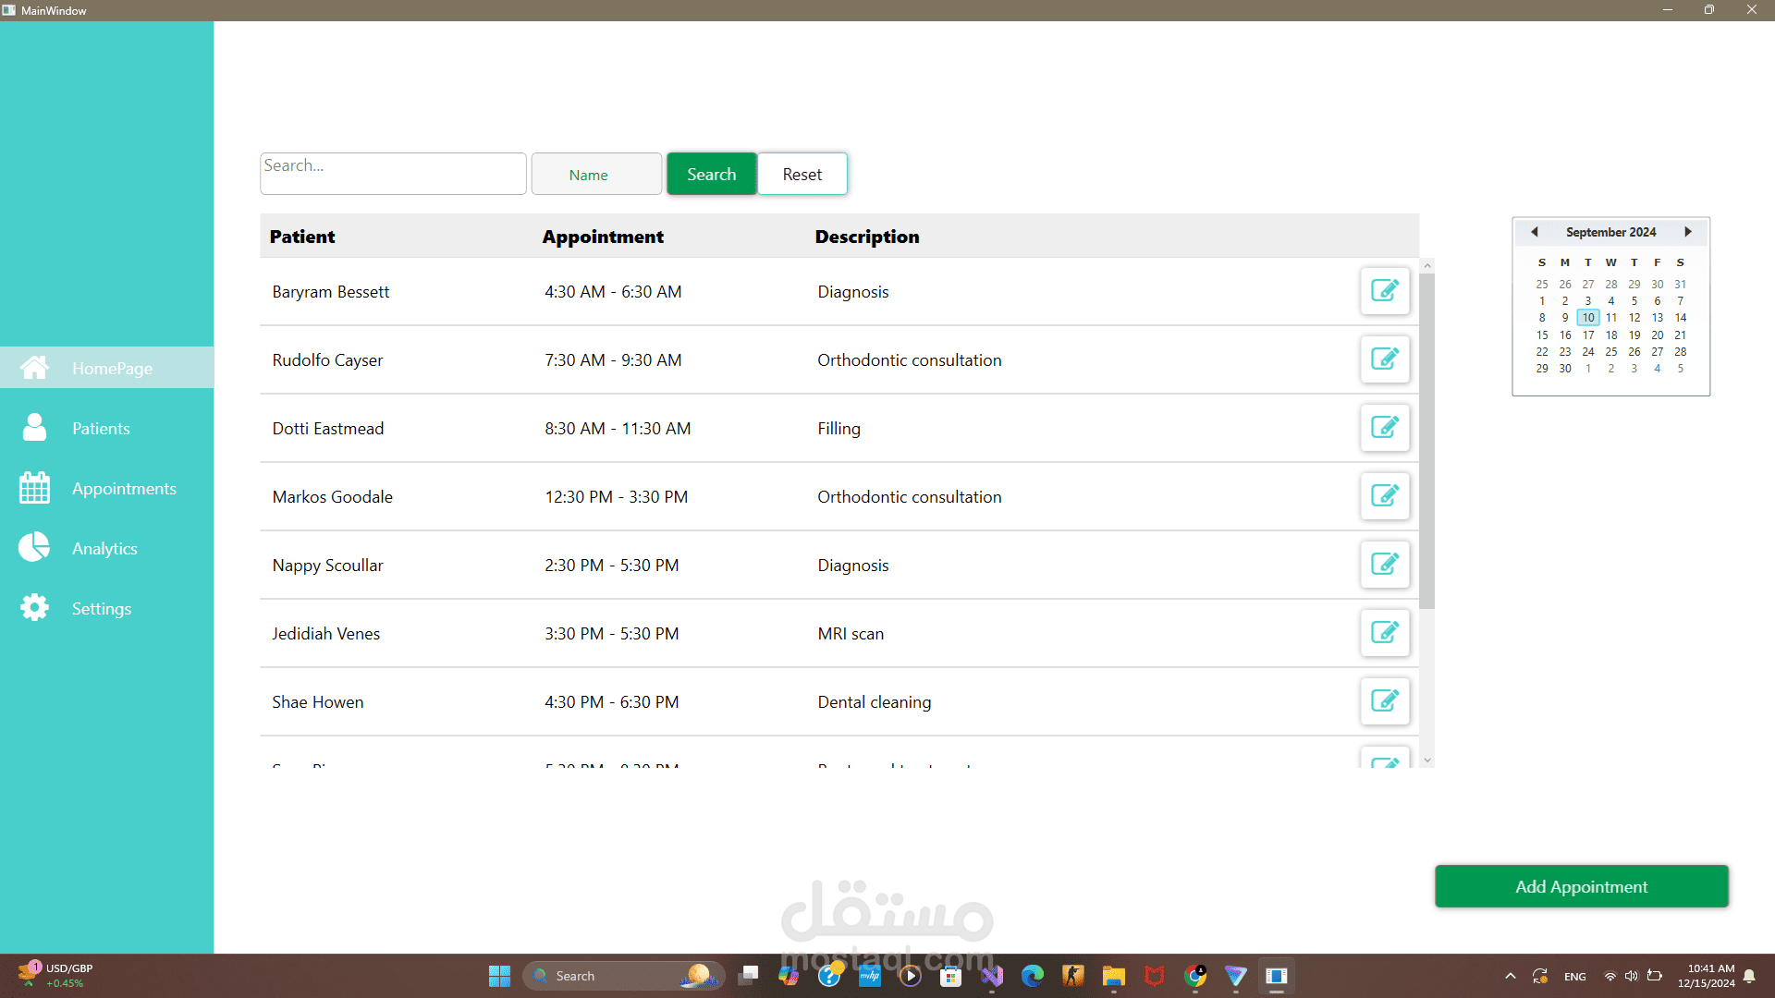Click the Reset button
The image size is (1775, 998).
pyautogui.click(x=802, y=174)
